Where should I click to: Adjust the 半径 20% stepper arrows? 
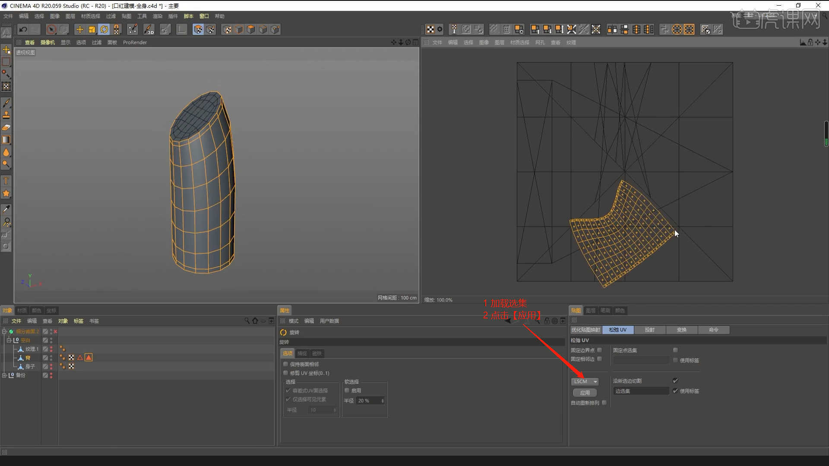tap(383, 401)
